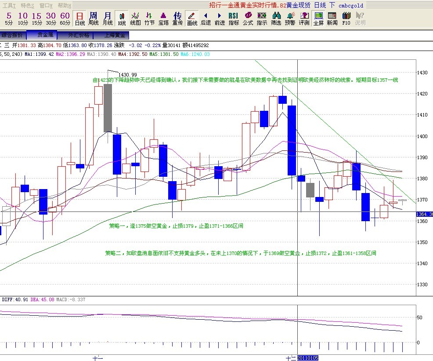Click the MA3:1390.40 indicator value
This screenshot has width=433, height=361.
(101, 54)
